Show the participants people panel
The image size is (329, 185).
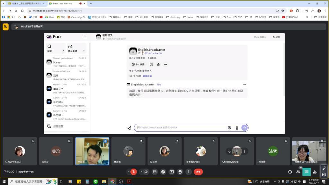(x=298, y=172)
